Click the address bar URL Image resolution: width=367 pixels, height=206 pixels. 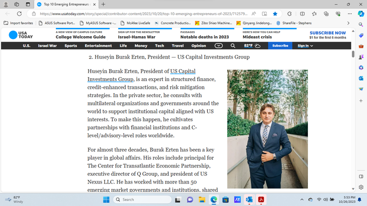[x=144, y=14]
